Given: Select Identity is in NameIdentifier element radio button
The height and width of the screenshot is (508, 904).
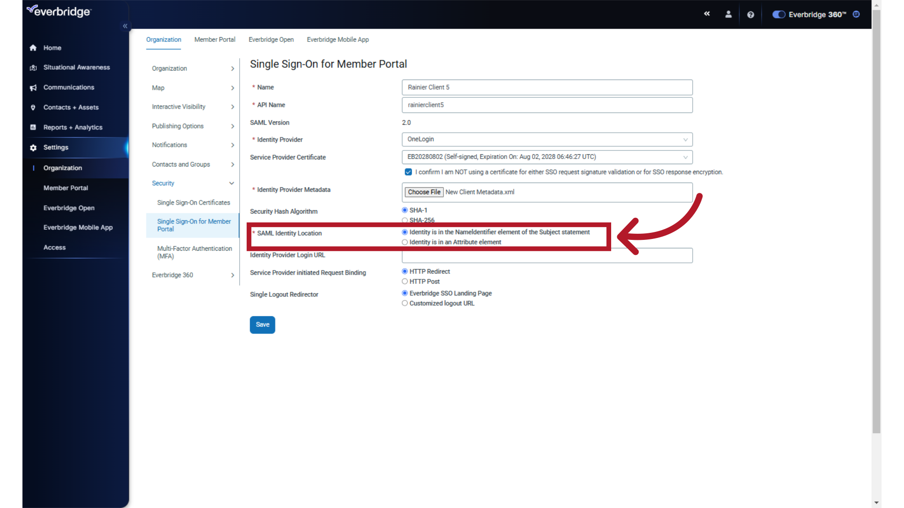Looking at the screenshot, I should [x=404, y=232].
